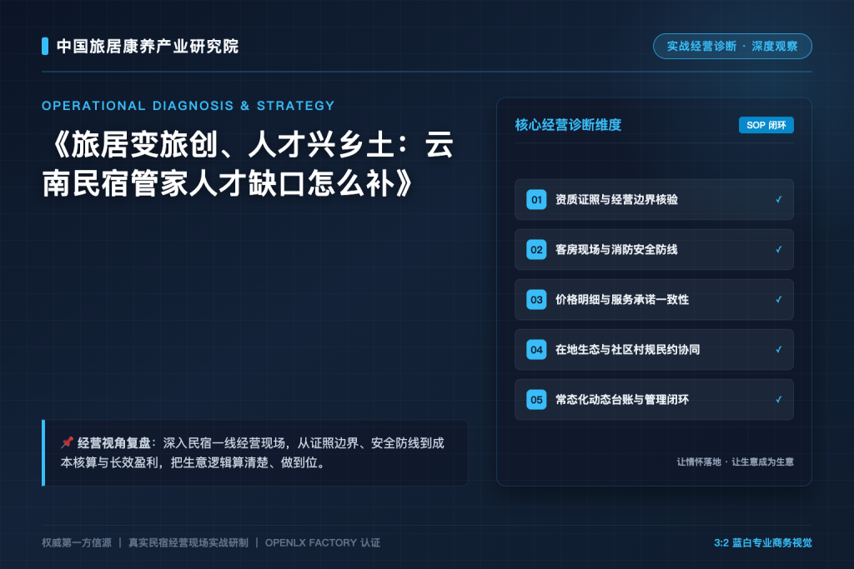Screen dimensions: 854x569
Task: Click the 01 number badge
Action: pyautogui.click(x=536, y=200)
